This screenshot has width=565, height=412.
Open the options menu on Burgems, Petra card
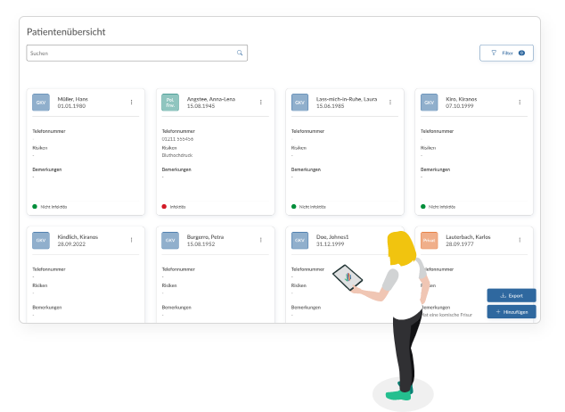(261, 240)
